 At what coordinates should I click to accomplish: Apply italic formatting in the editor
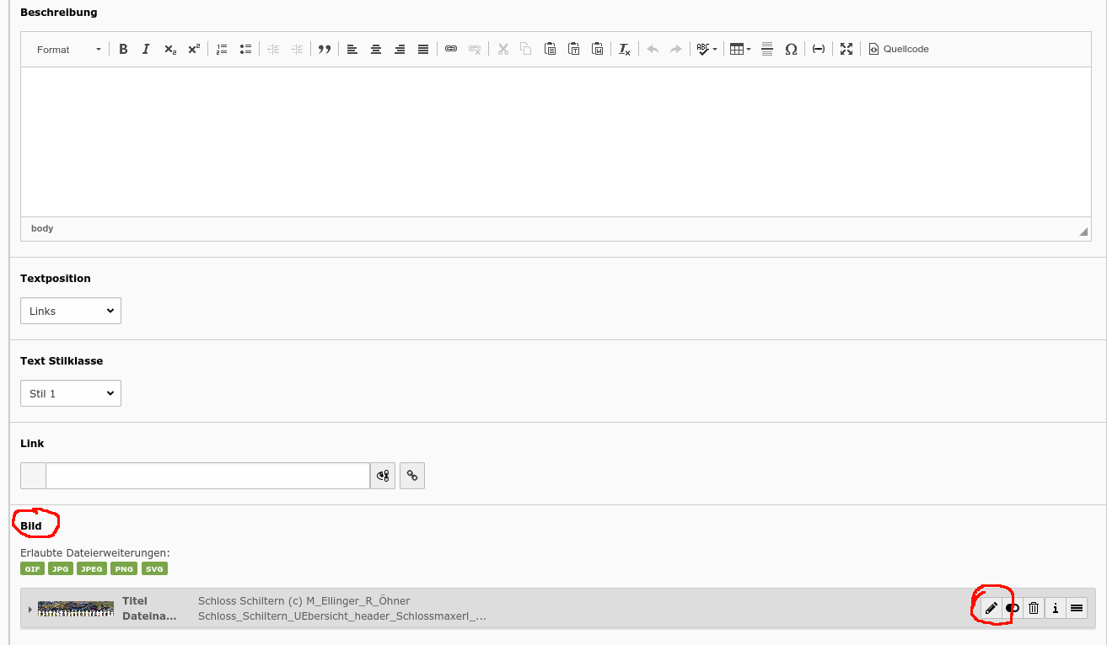click(x=146, y=49)
